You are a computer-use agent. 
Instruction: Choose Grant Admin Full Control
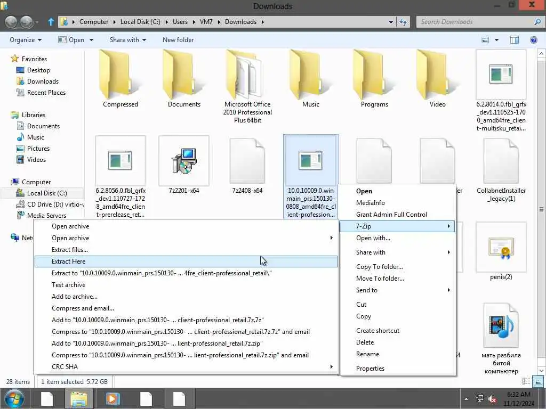[397, 215]
